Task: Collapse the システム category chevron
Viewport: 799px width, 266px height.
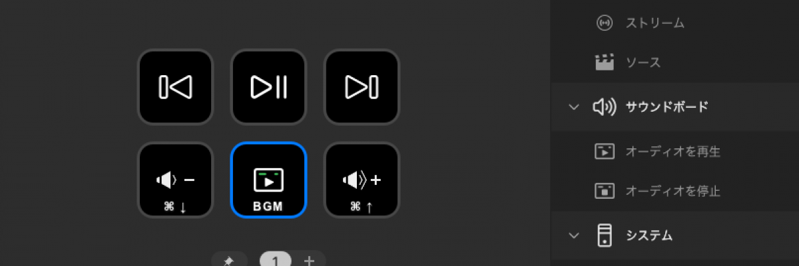Action: (x=575, y=235)
